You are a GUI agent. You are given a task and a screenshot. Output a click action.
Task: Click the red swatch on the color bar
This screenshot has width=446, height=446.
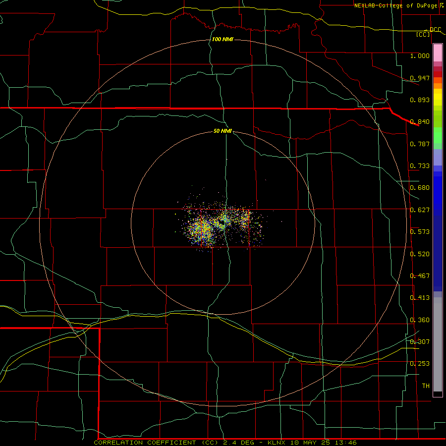pyautogui.click(x=438, y=74)
